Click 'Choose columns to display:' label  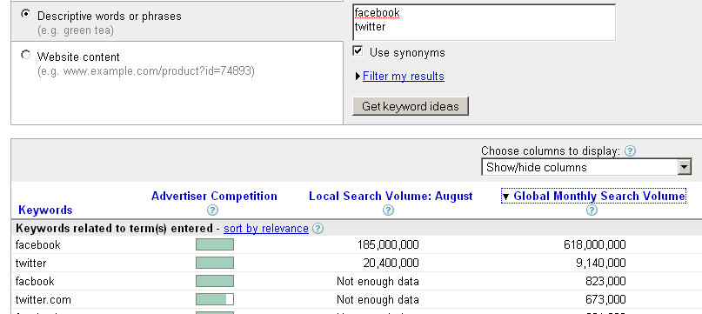click(x=551, y=151)
